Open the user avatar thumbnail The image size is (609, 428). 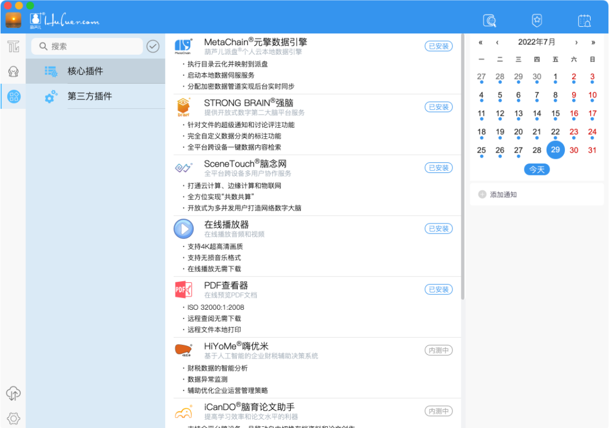13,20
